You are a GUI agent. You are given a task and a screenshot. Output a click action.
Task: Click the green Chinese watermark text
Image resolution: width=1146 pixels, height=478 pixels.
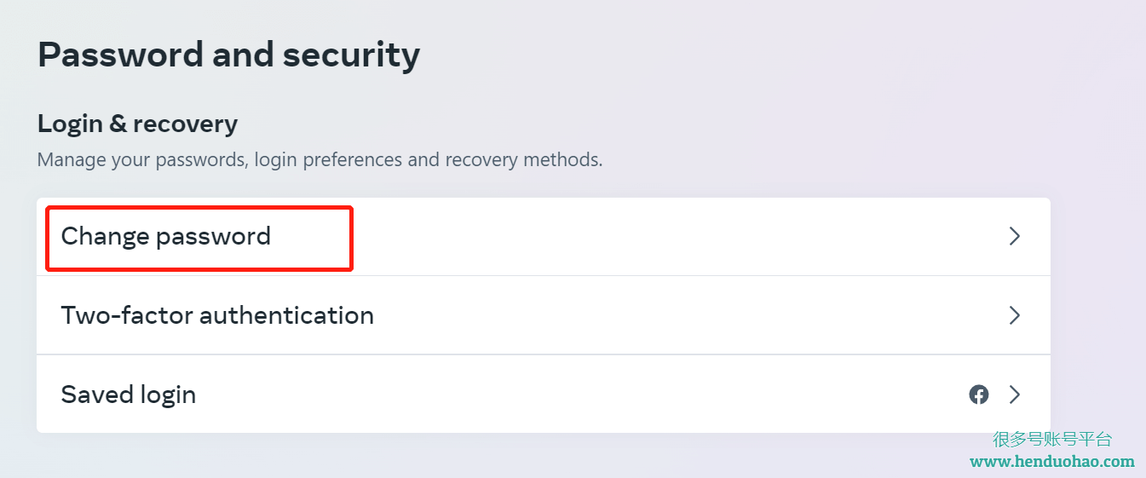click(1052, 440)
